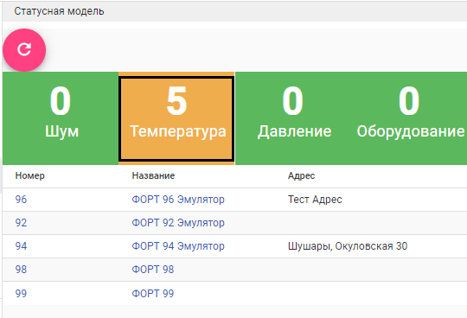Select the Оборудование status tile

tap(409, 118)
